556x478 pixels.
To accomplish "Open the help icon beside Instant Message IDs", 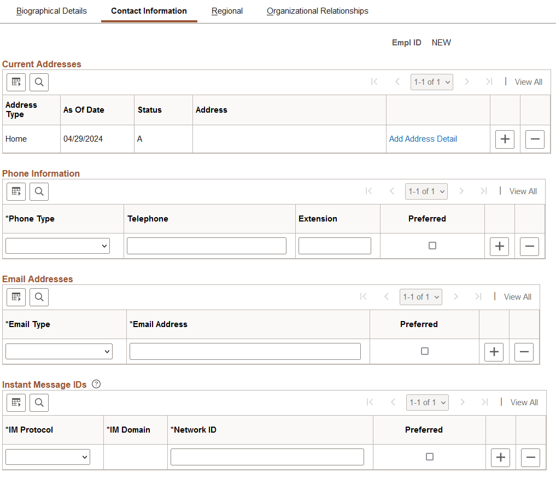I will (96, 384).
